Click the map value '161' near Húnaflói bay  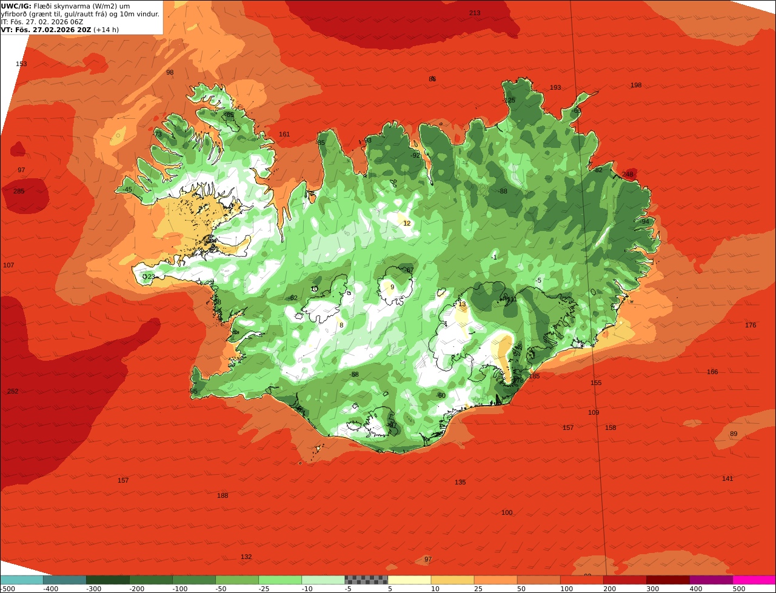284,134
